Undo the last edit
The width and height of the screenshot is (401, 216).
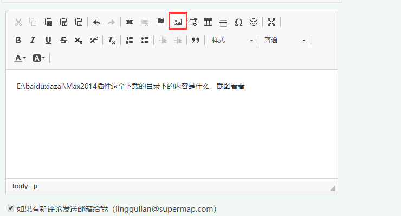point(96,22)
